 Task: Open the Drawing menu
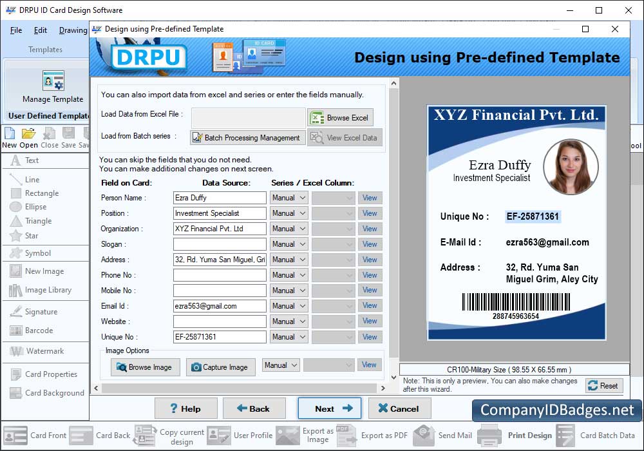tap(73, 30)
